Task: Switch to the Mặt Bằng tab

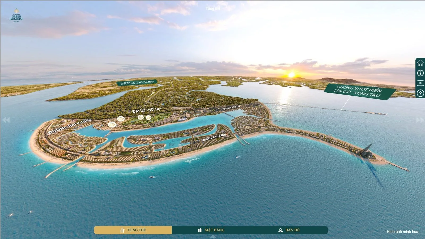Action: click(211, 230)
